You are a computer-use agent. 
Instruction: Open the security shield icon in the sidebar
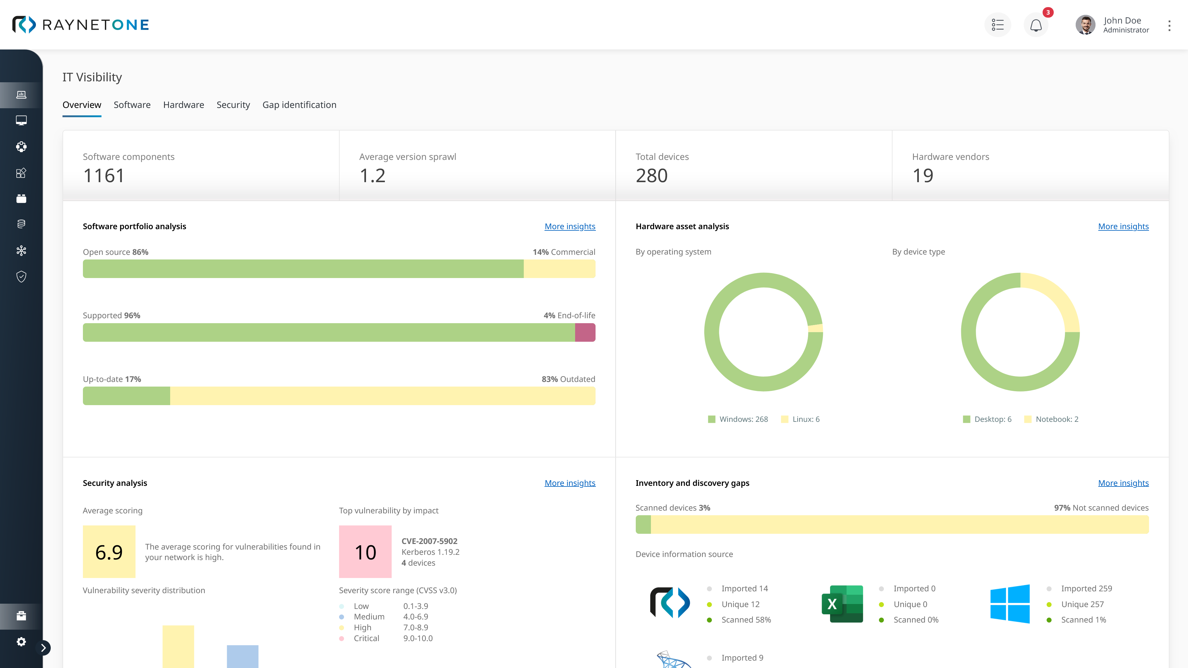pos(21,276)
